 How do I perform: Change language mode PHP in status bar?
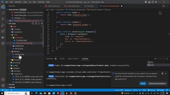point(144,90)
